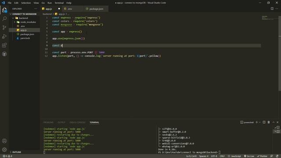Kill terminal with trash icon
The height and width of the screenshot is (158, 281).
point(269,122)
